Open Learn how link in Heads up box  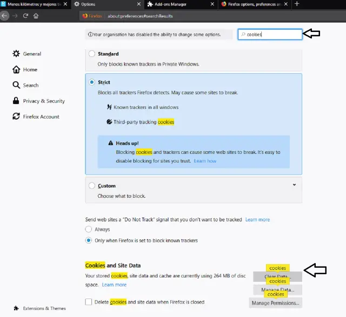(205, 161)
